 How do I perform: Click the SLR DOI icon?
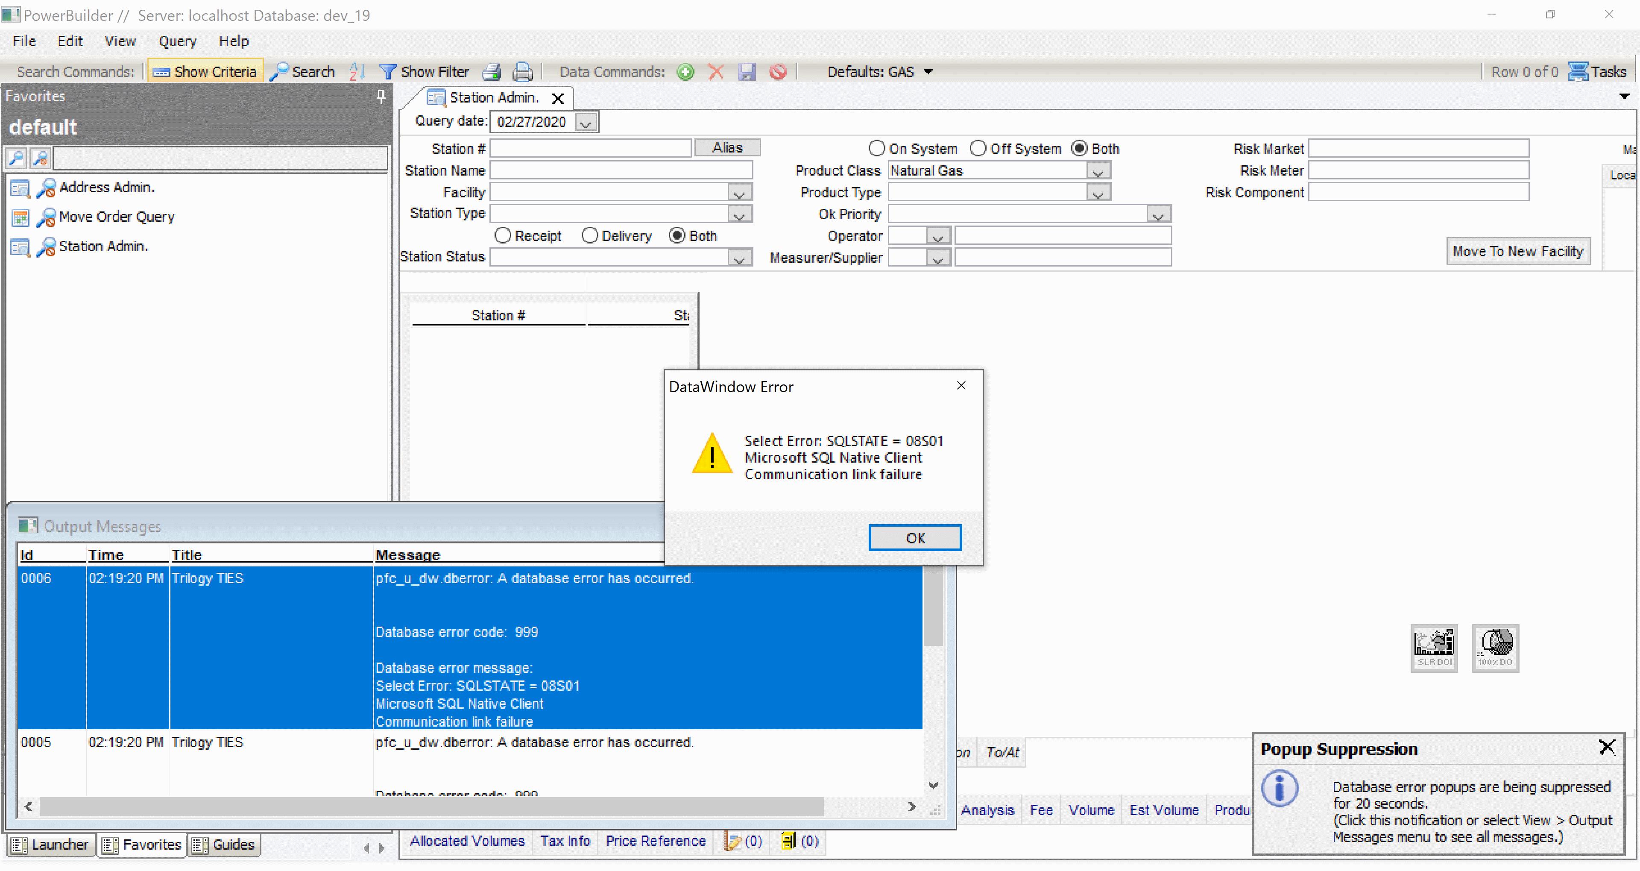(1434, 648)
